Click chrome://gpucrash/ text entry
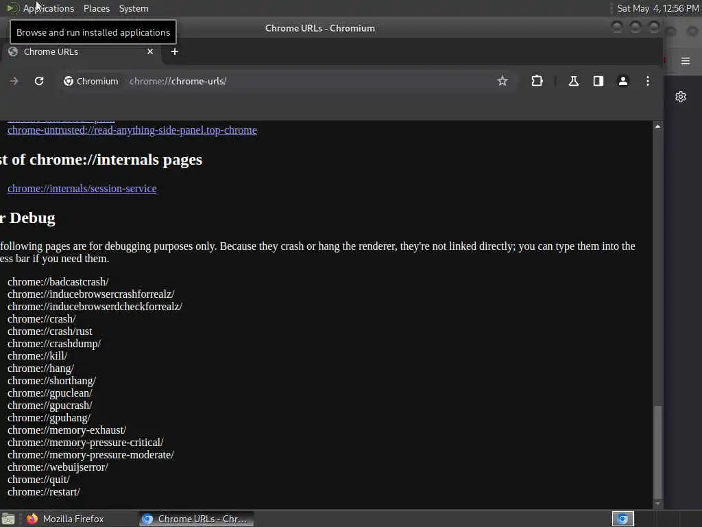This screenshot has height=527, width=702. pos(49,405)
